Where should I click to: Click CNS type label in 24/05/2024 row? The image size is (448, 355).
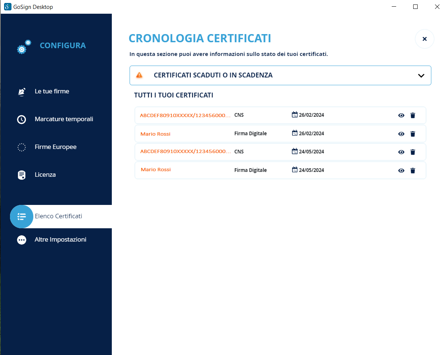tap(239, 152)
